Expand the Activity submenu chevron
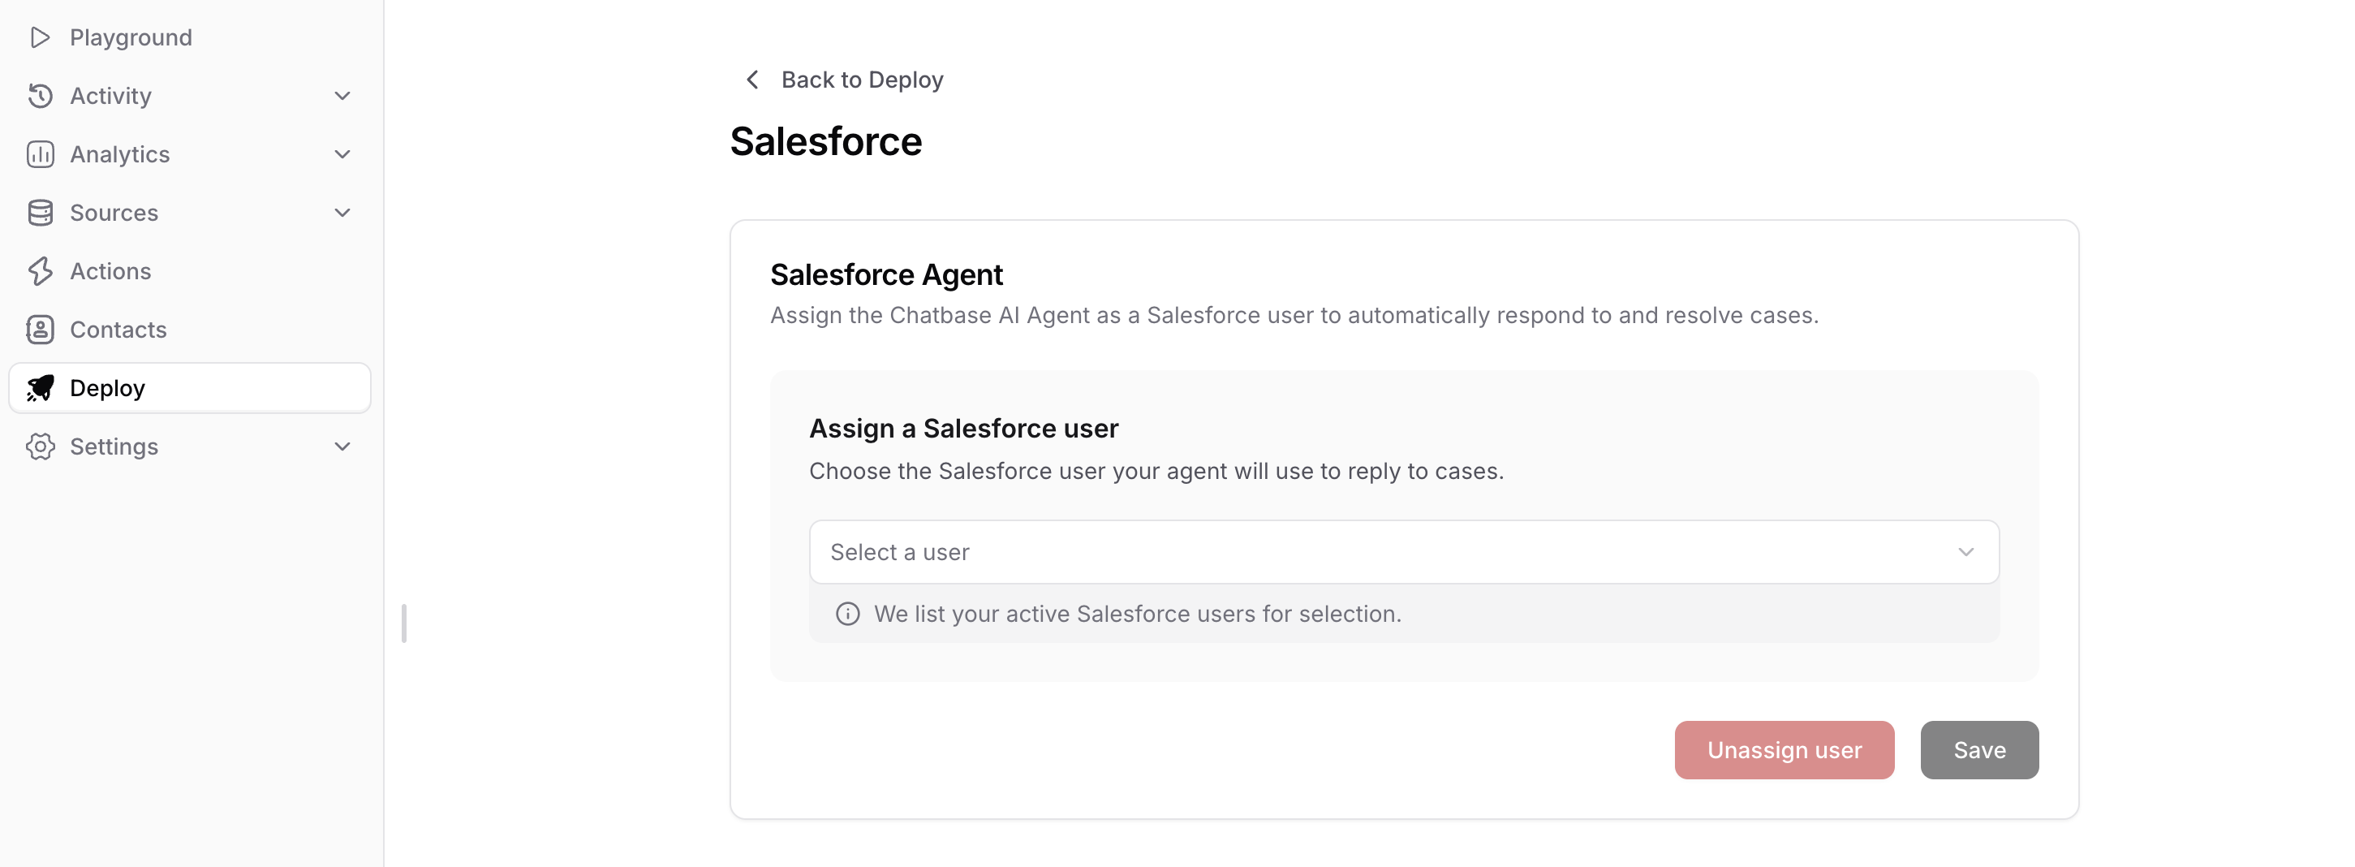This screenshot has width=2355, height=867. (x=342, y=96)
